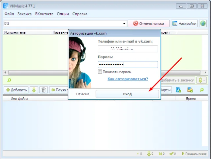Click the paused counter icon in the status bar
211x159 pixels.
(x=160, y=154)
